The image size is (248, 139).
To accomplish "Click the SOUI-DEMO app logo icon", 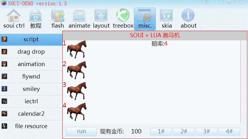I will point(4,3).
